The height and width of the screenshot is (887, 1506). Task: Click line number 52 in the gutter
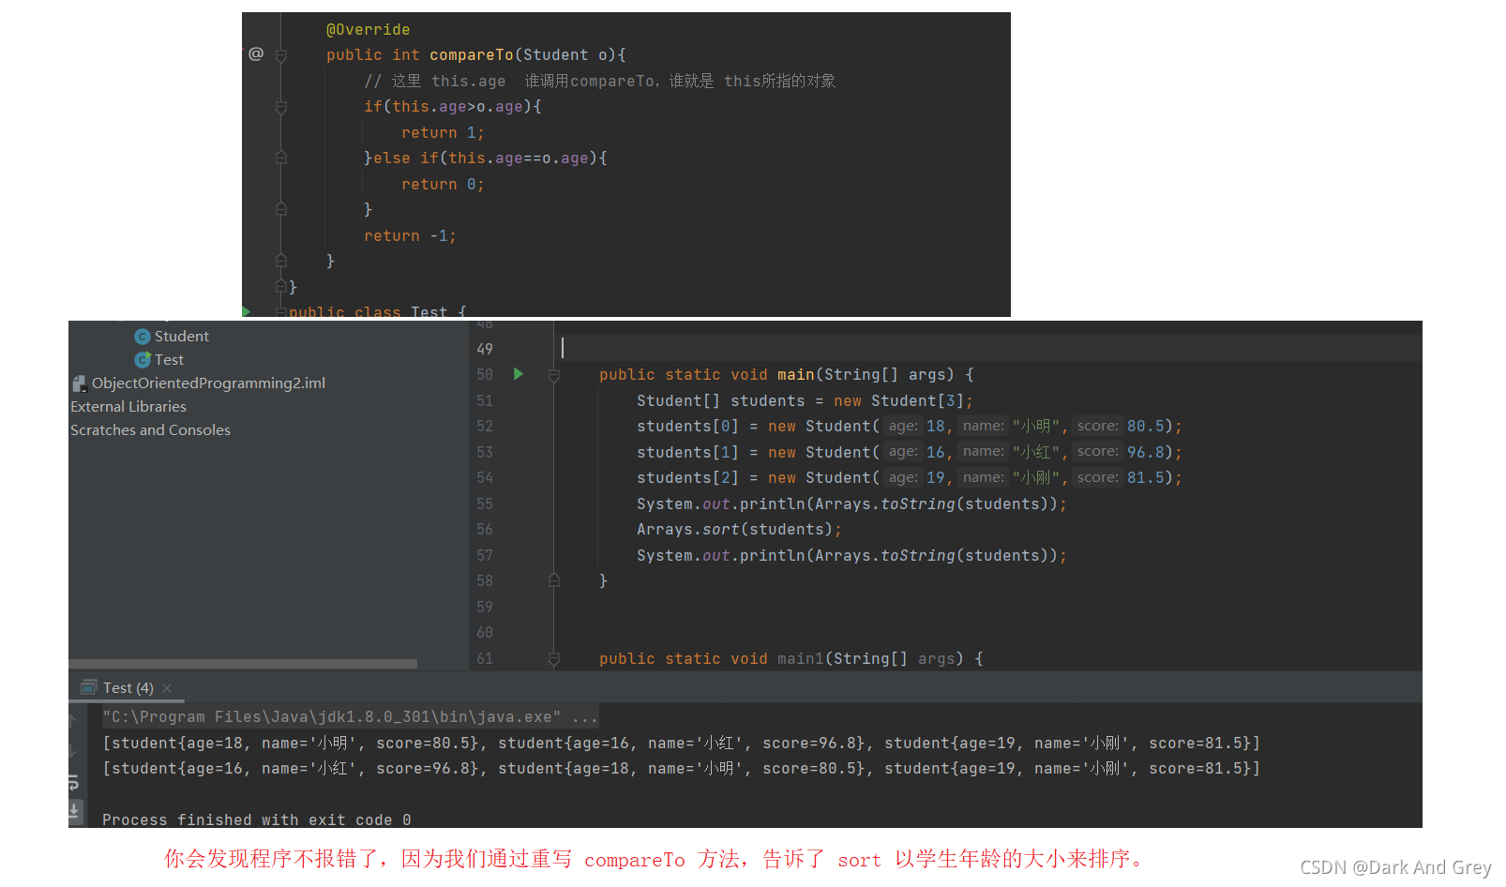(485, 427)
